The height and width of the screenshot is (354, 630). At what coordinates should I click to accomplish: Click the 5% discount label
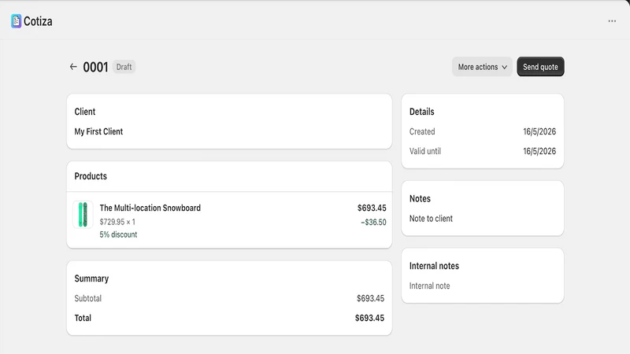click(x=118, y=234)
